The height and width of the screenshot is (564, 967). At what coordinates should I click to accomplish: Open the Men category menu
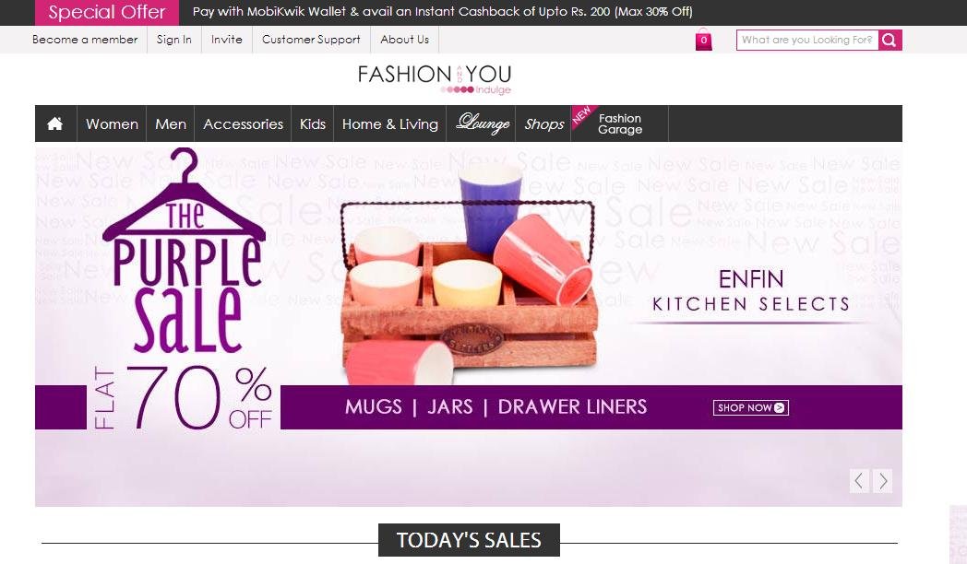click(170, 123)
